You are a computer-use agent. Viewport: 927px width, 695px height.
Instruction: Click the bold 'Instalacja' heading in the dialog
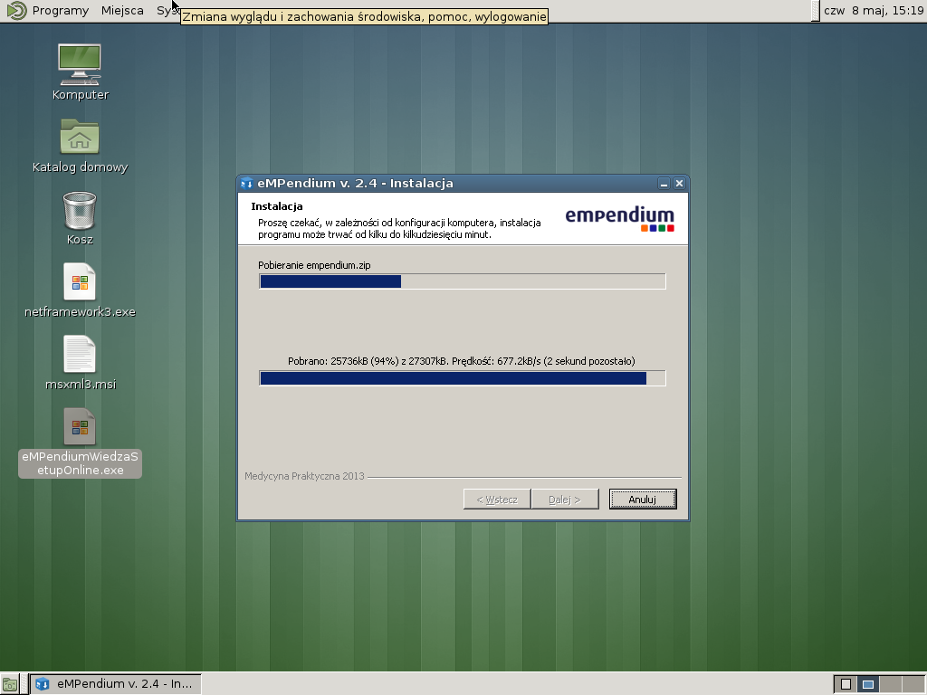click(277, 206)
